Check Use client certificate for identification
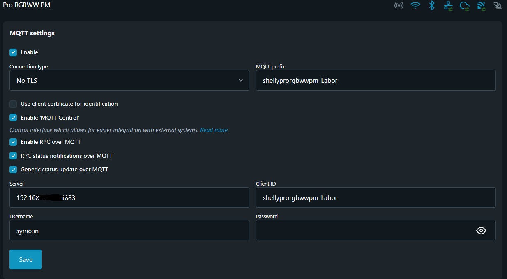This screenshot has width=507, height=279. click(x=13, y=104)
